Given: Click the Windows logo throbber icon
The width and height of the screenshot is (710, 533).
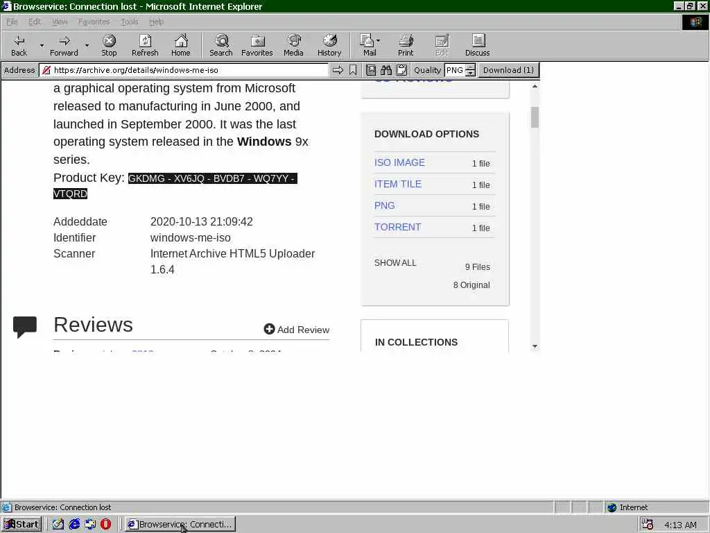Looking at the screenshot, I should click(695, 22).
